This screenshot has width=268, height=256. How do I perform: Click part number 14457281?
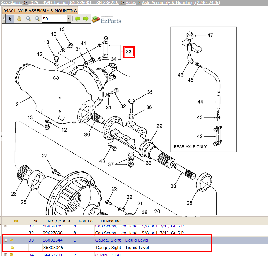pos(53,255)
